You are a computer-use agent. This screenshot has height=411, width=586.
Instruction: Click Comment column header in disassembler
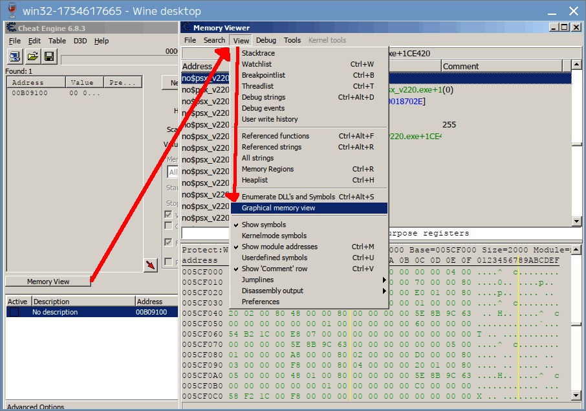[502, 66]
